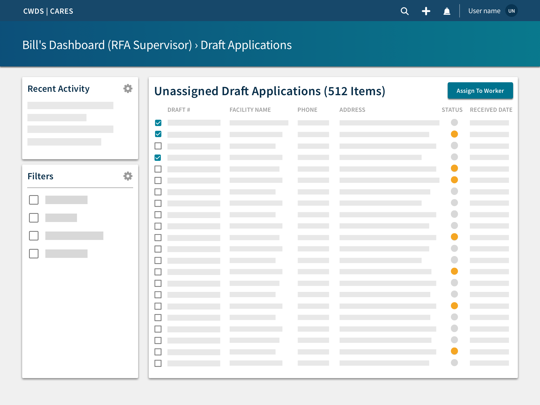
Task: Click the User name label
Action: 484,11
